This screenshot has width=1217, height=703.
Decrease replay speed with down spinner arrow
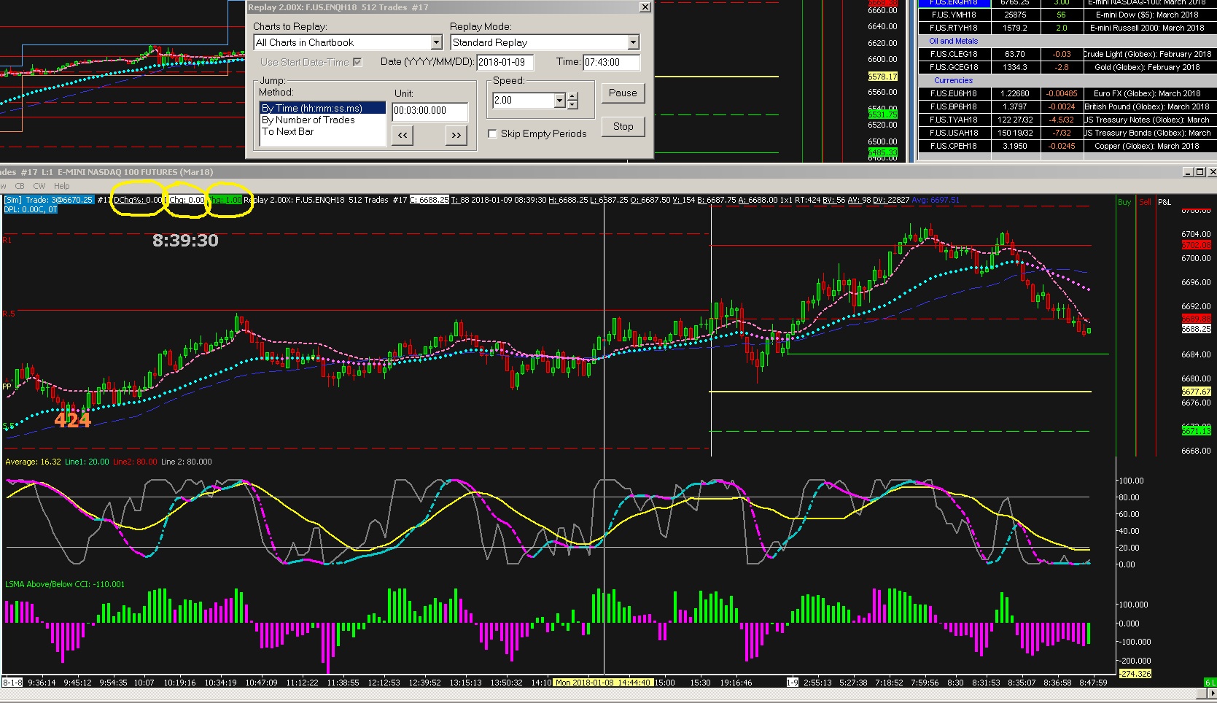572,105
